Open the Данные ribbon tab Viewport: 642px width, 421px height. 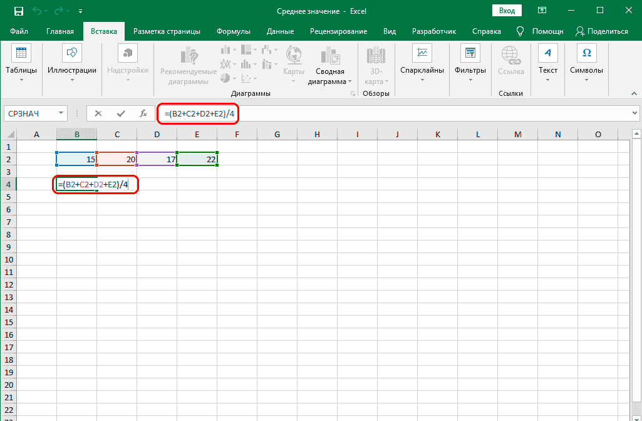point(280,31)
